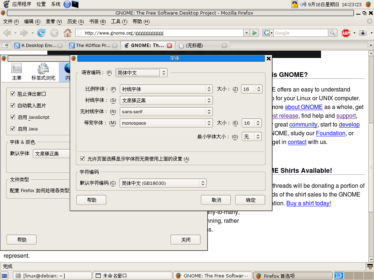Open the Adblock Plus ABP icon
This screenshot has height=280, width=374.
click(346, 33)
